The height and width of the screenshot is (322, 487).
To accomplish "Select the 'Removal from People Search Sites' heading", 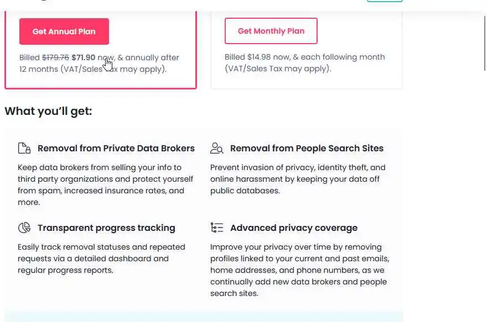I will pyautogui.click(x=307, y=148).
